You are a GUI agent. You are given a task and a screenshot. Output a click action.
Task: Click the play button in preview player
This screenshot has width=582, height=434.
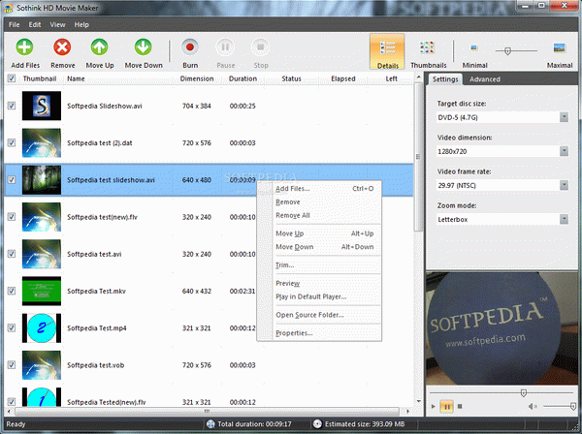433,407
